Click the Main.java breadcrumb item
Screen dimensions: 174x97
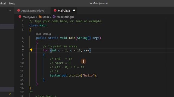pos(29,17)
